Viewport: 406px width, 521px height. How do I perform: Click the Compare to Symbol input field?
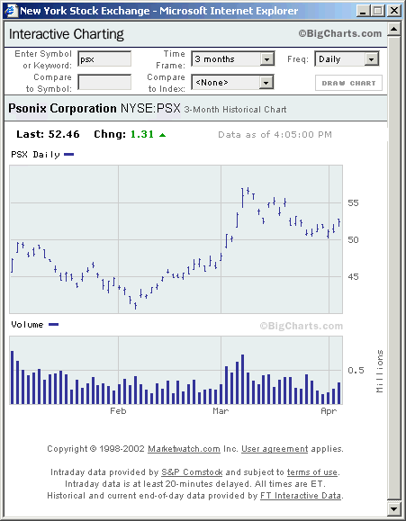104,82
